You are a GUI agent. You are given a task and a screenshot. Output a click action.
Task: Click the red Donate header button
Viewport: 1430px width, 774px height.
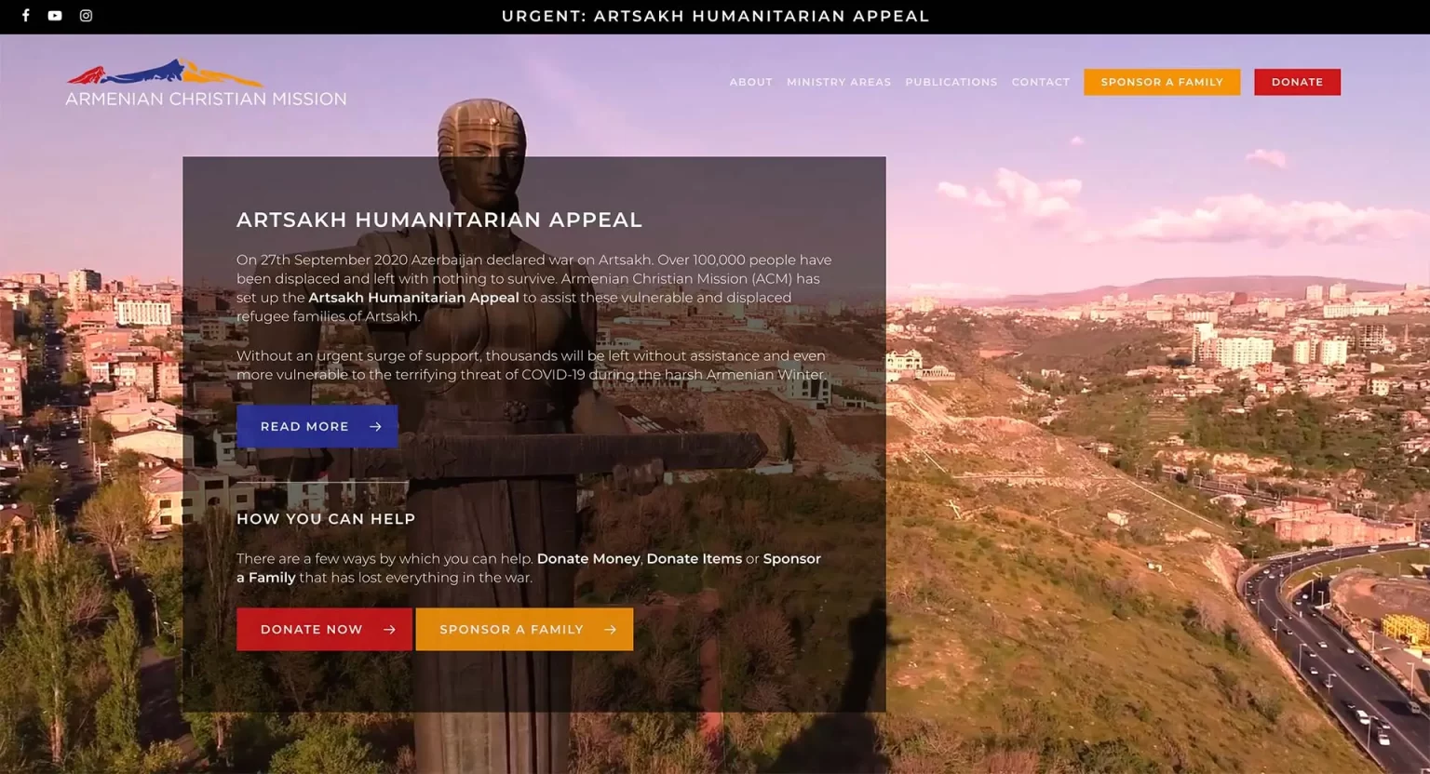[1297, 82]
